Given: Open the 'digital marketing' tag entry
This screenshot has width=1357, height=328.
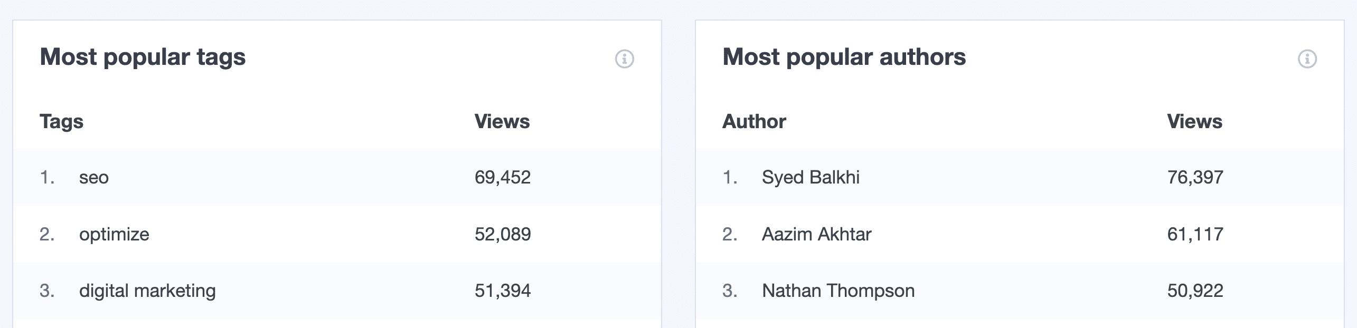Looking at the screenshot, I should point(147,291).
